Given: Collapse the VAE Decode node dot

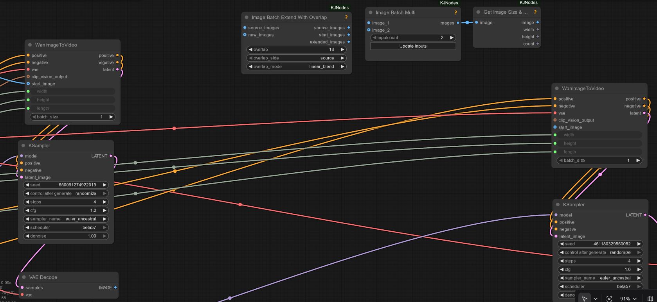Looking at the screenshot, I should click(24, 277).
